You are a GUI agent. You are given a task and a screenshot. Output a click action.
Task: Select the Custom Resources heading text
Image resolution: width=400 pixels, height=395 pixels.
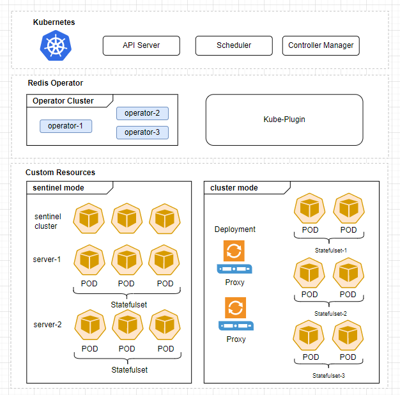click(x=60, y=173)
